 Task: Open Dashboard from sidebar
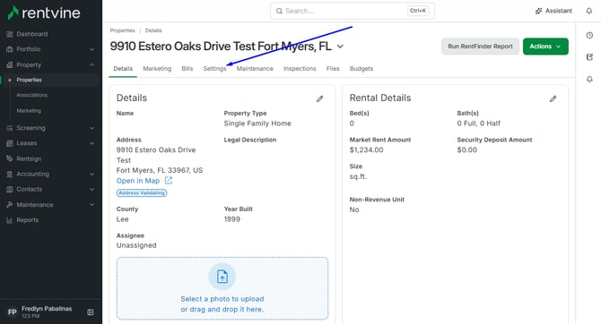click(31, 34)
